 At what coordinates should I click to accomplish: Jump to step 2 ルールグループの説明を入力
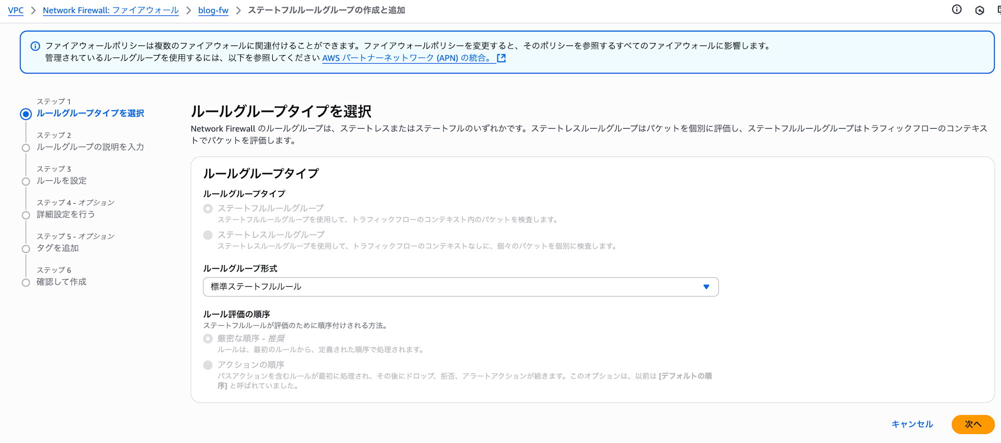pyautogui.click(x=90, y=147)
